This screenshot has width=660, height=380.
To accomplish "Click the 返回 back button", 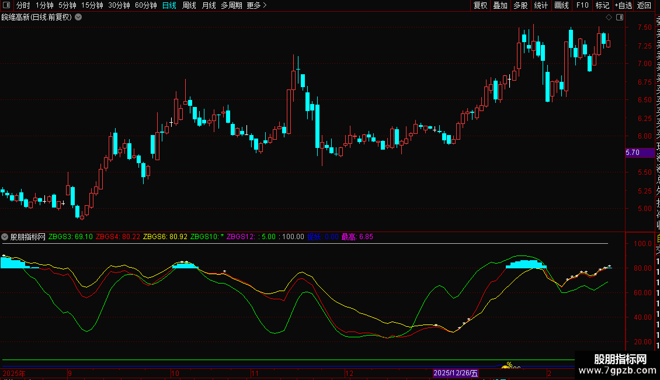I will (x=644, y=6).
